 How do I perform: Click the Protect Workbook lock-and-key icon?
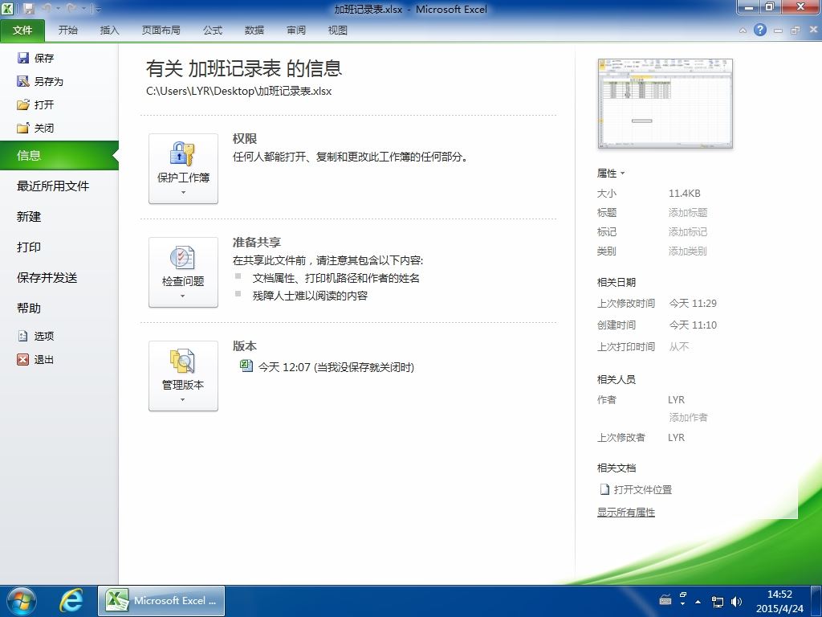pyautogui.click(x=182, y=153)
